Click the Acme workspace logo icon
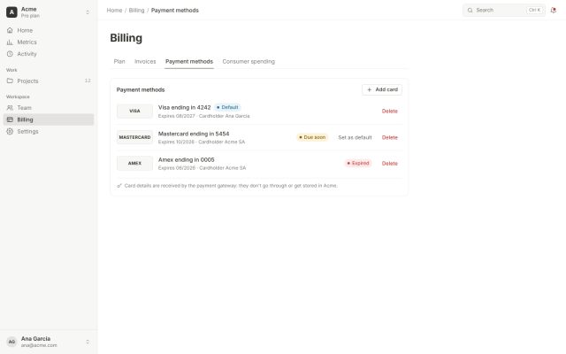This screenshot has height=354, width=566. [11, 12]
